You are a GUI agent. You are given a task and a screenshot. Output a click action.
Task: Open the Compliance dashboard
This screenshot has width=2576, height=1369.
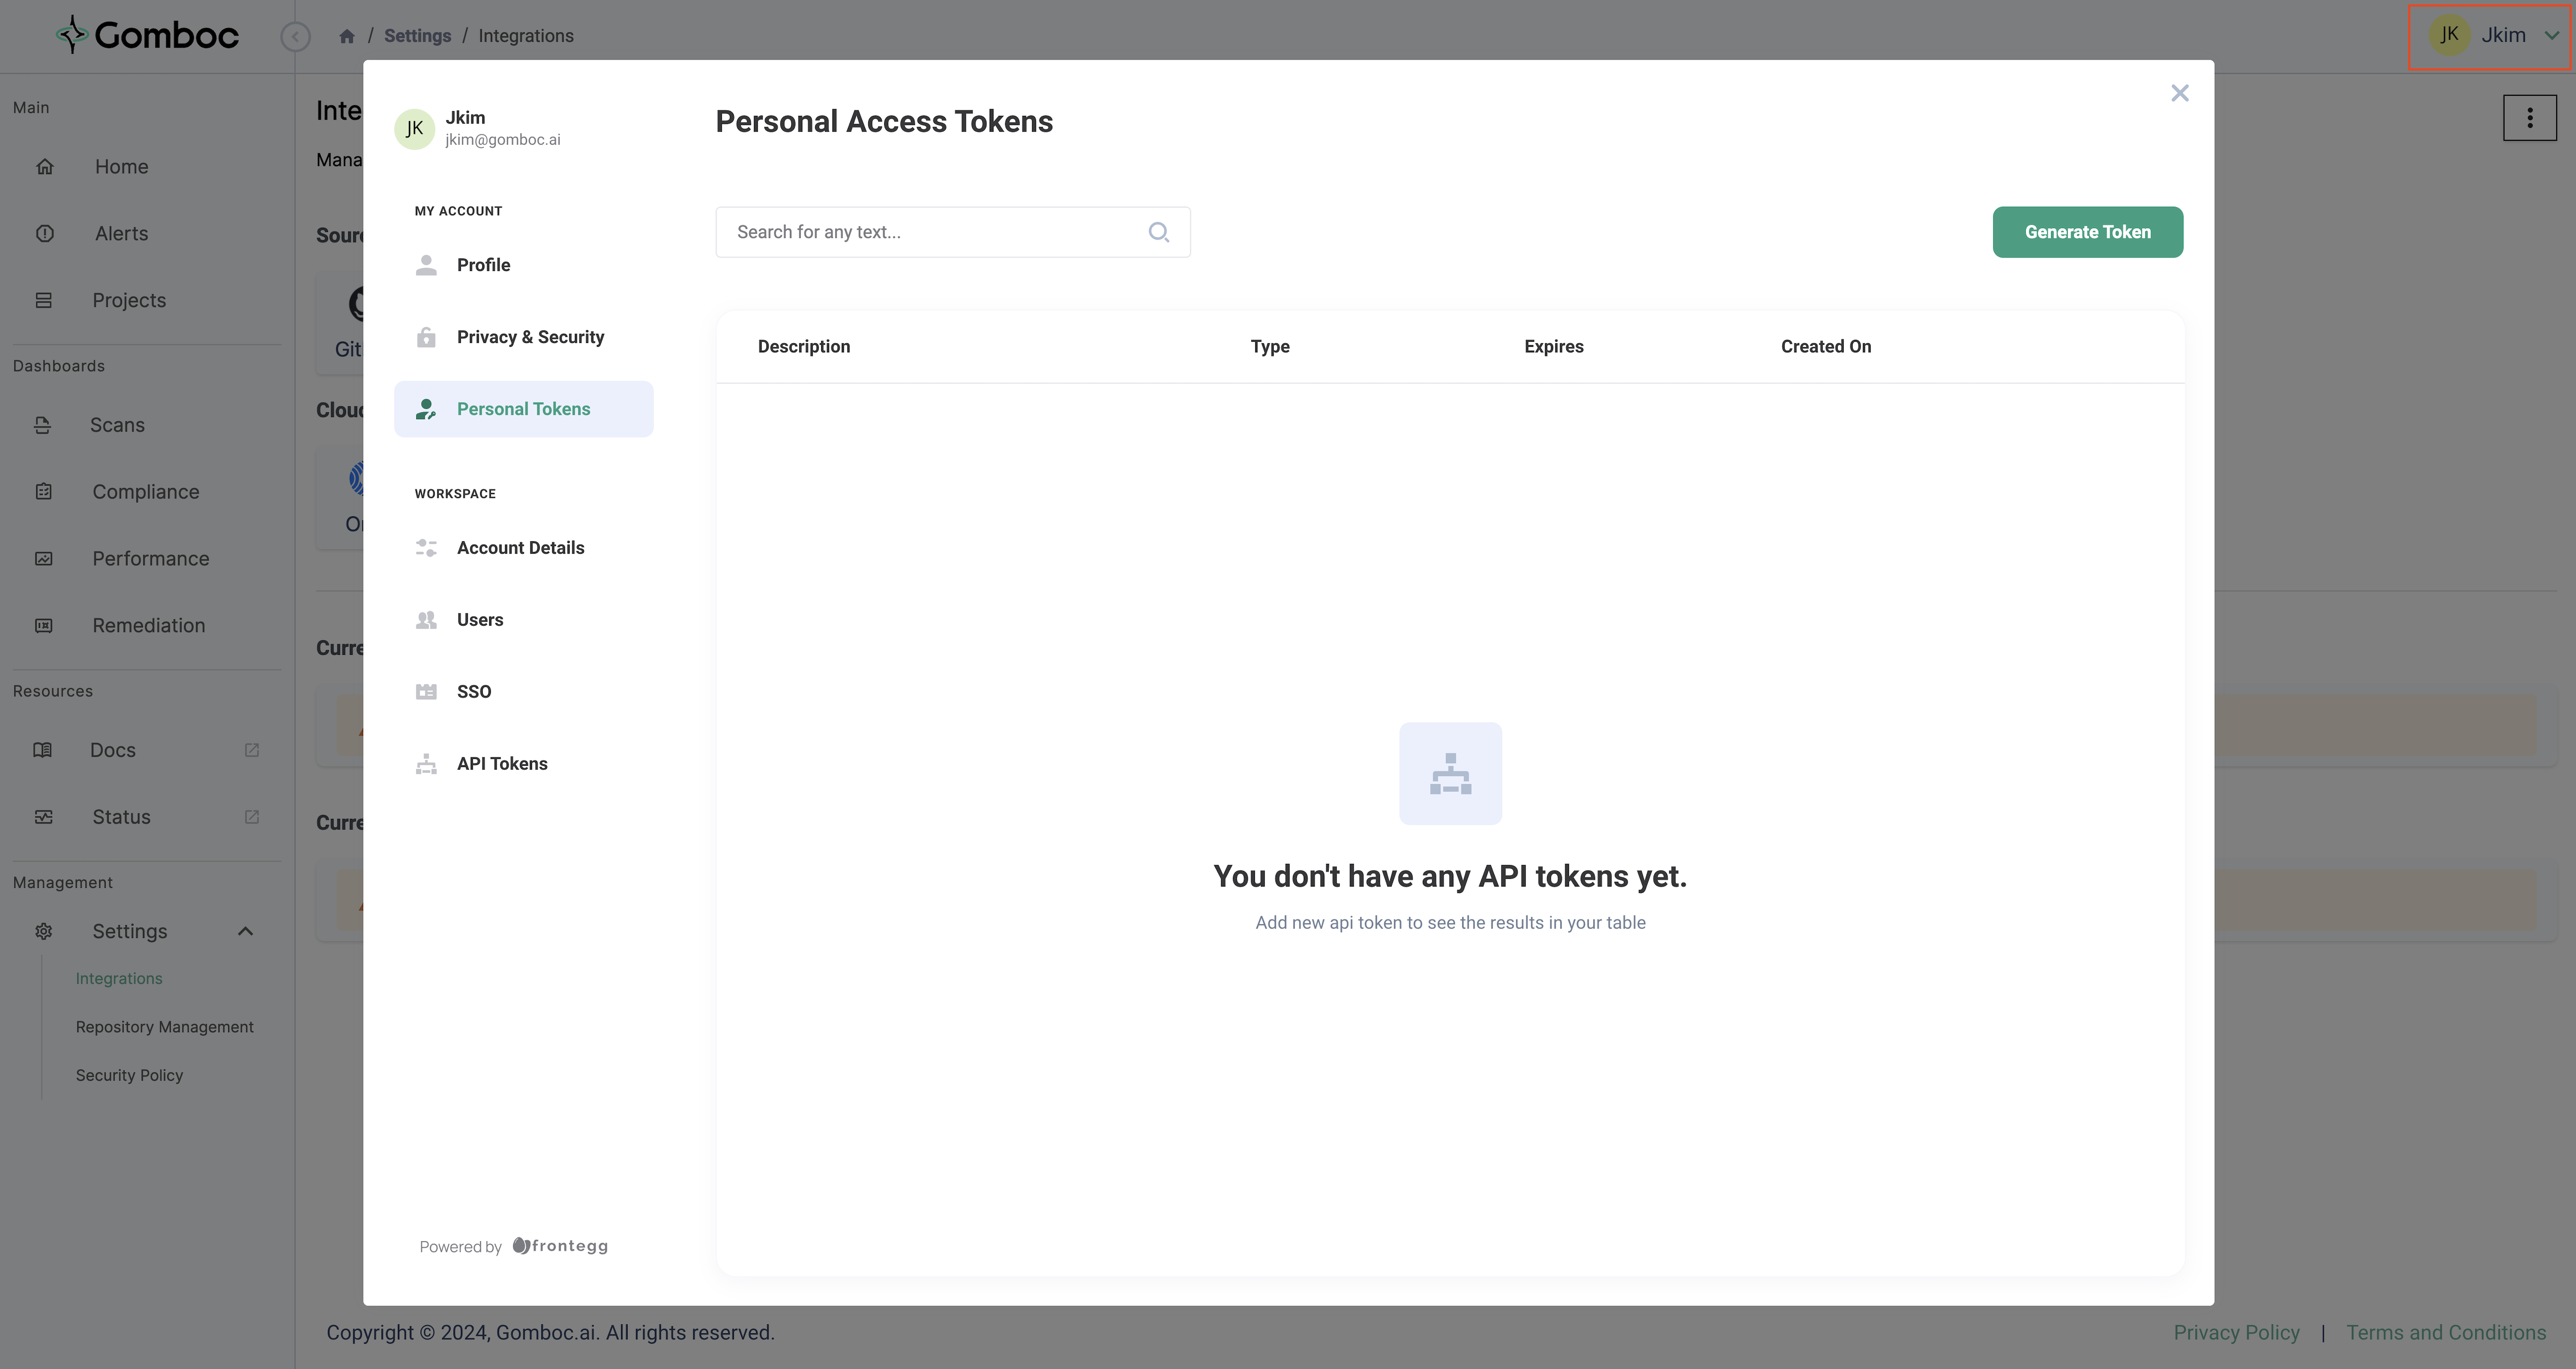tap(146, 492)
